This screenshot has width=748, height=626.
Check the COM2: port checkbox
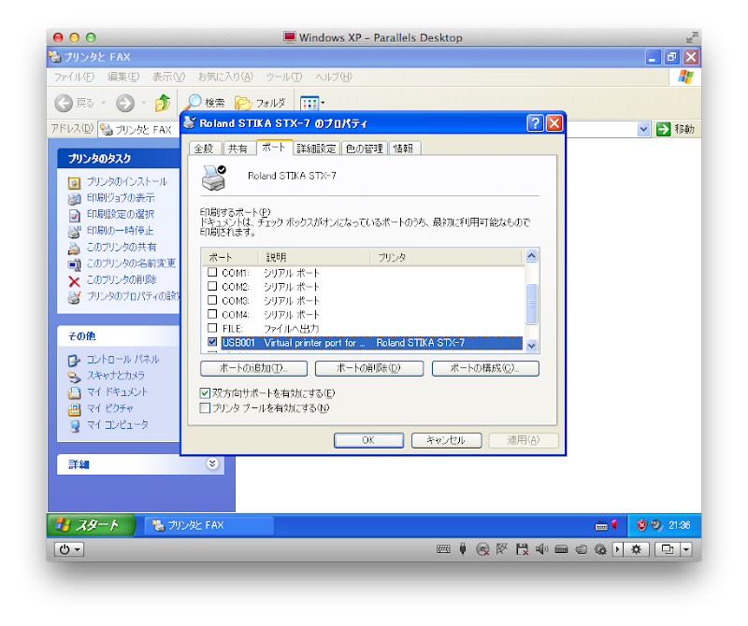point(212,286)
